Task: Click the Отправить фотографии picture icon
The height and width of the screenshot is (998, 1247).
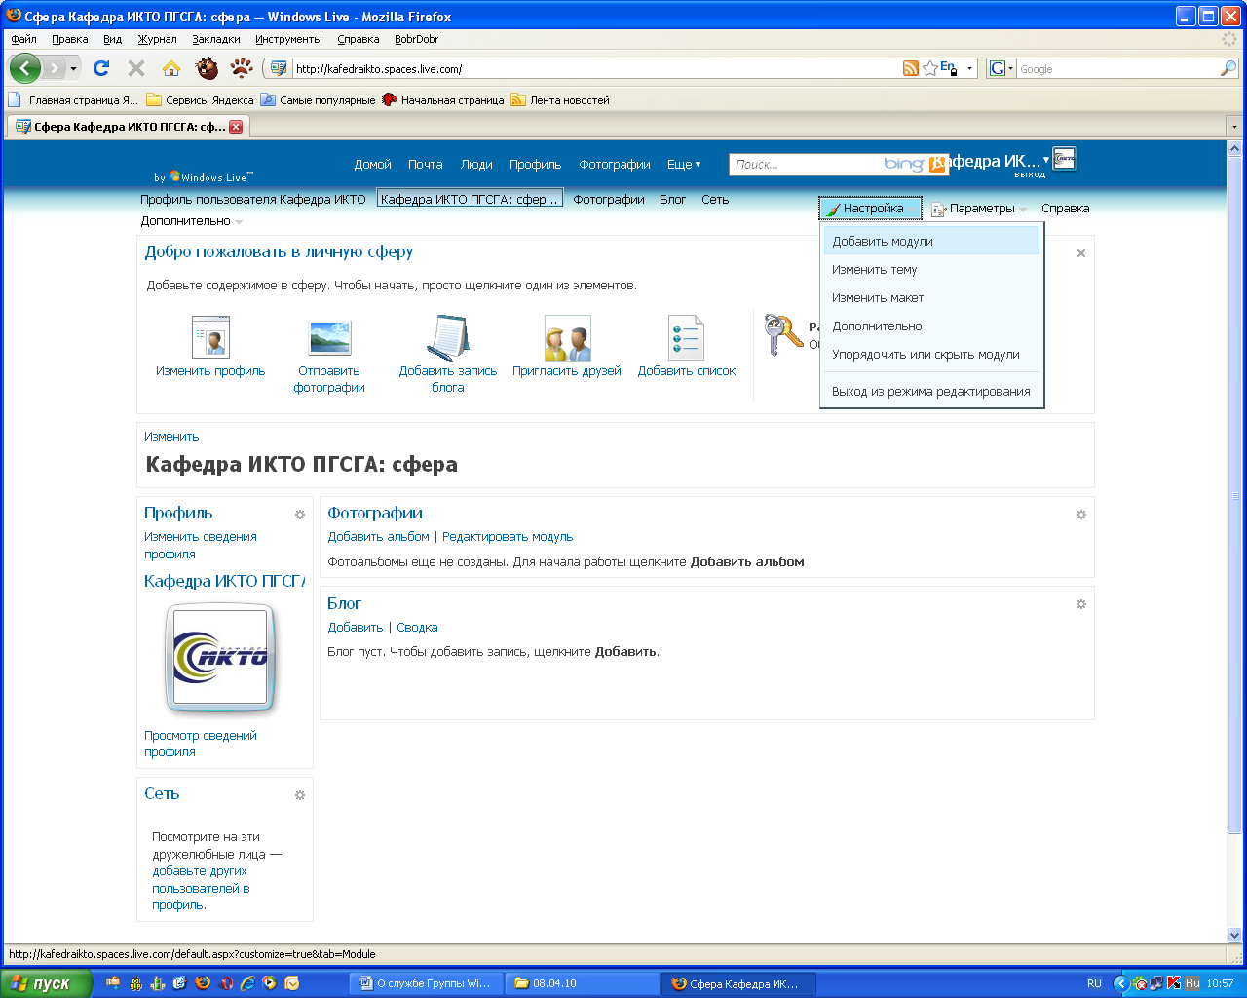Action: [x=329, y=337]
